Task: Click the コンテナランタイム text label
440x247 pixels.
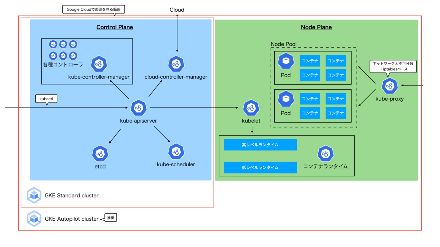Action: pos(326,166)
